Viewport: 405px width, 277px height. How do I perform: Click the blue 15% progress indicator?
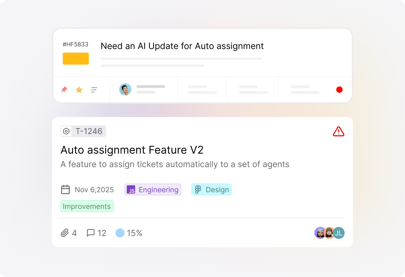pyautogui.click(x=120, y=233)
